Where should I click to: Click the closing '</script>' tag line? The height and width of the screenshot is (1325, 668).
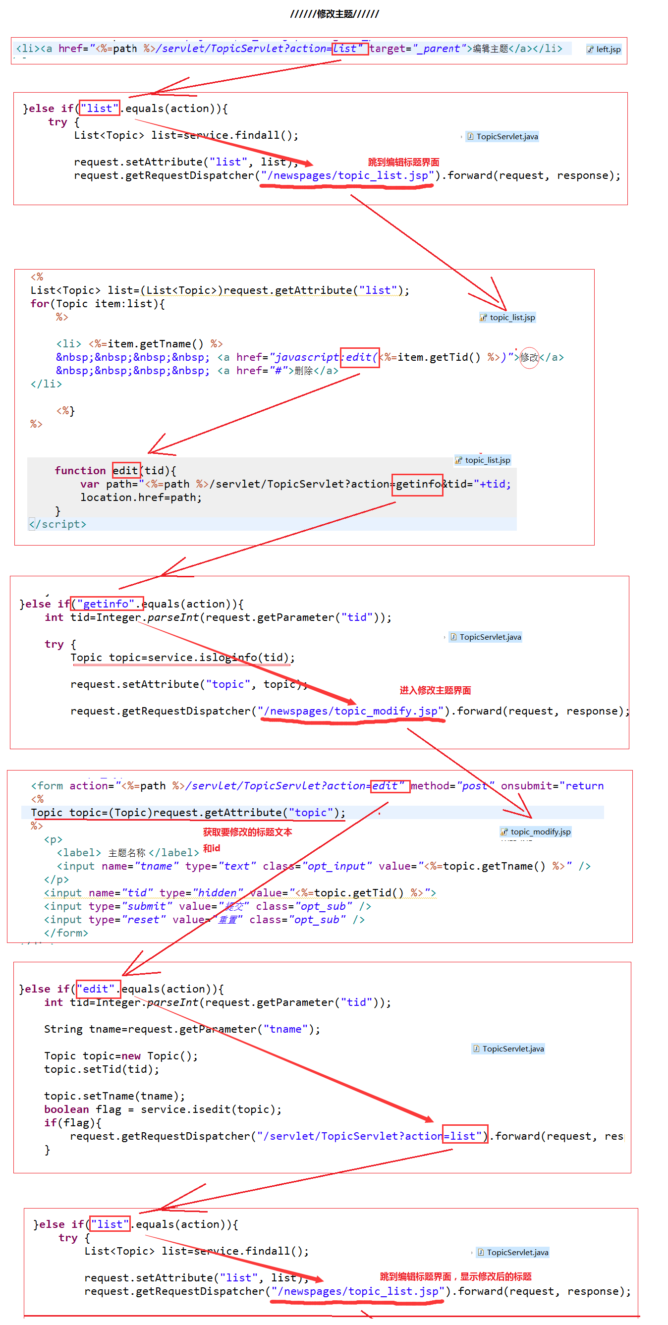pyautogui.click(x=57, y=524)
